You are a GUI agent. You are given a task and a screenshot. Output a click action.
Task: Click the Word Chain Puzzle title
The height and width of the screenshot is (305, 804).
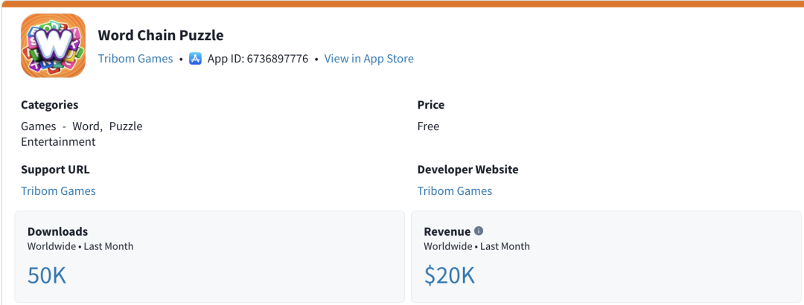pos(161,36)
